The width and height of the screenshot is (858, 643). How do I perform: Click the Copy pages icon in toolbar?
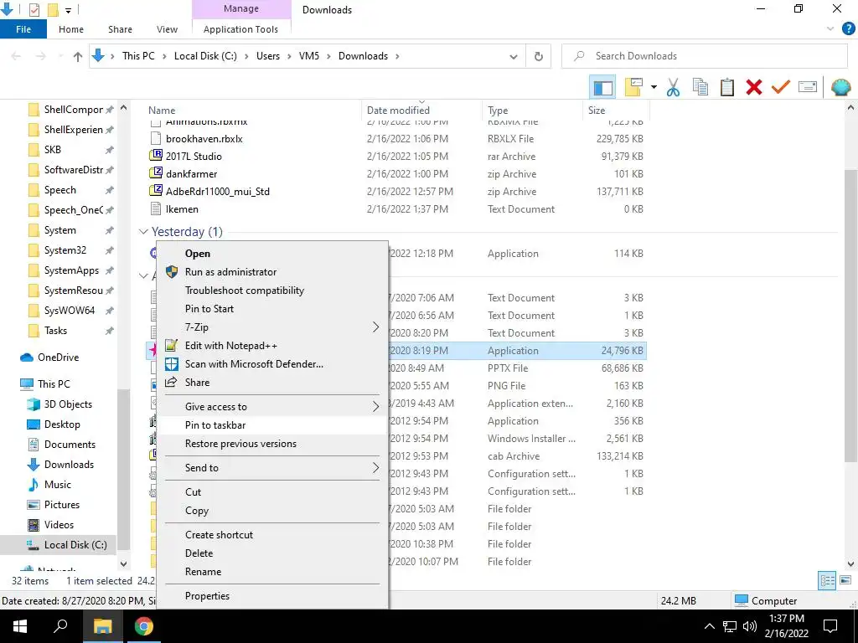[x=700, y=87]
